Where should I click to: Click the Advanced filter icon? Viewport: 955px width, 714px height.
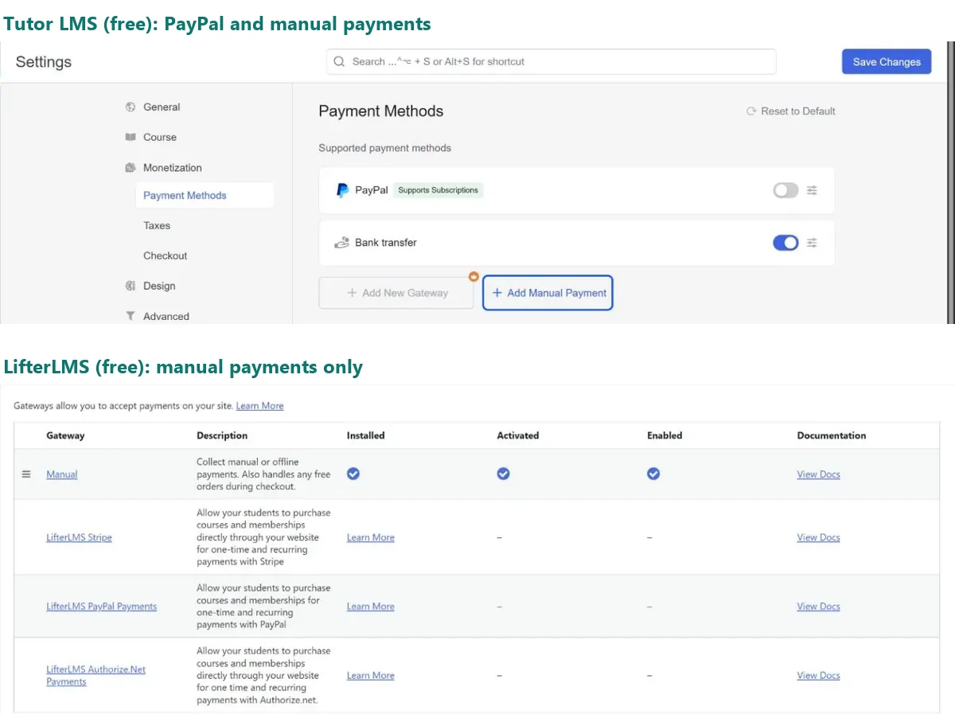click(x=131, y=316)
